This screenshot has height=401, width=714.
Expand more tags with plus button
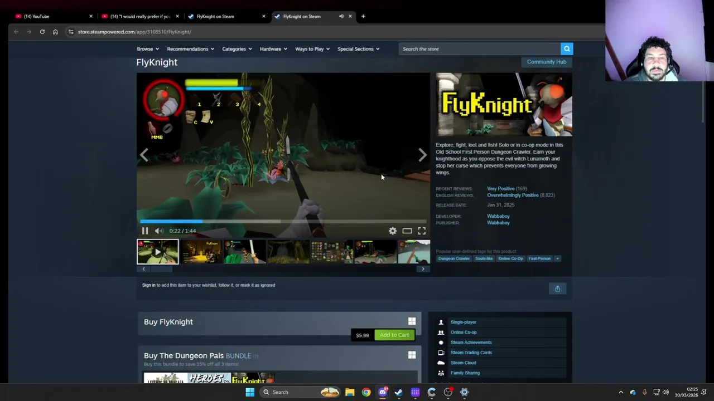click(x=557, y=258)
